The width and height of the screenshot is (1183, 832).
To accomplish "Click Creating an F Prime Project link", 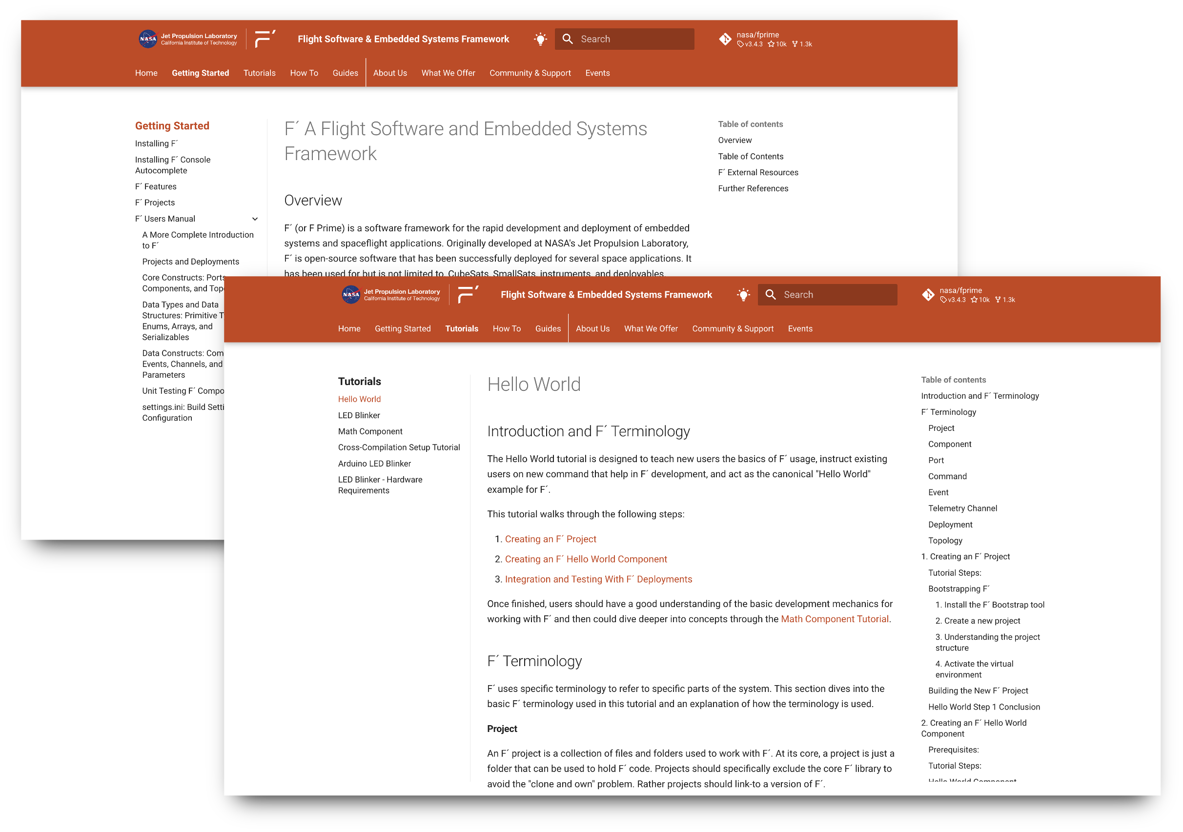I will 551,538.
